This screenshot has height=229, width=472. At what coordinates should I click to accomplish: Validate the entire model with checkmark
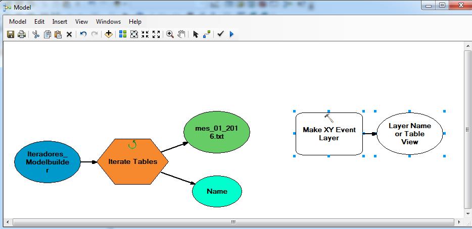point(220,34)
